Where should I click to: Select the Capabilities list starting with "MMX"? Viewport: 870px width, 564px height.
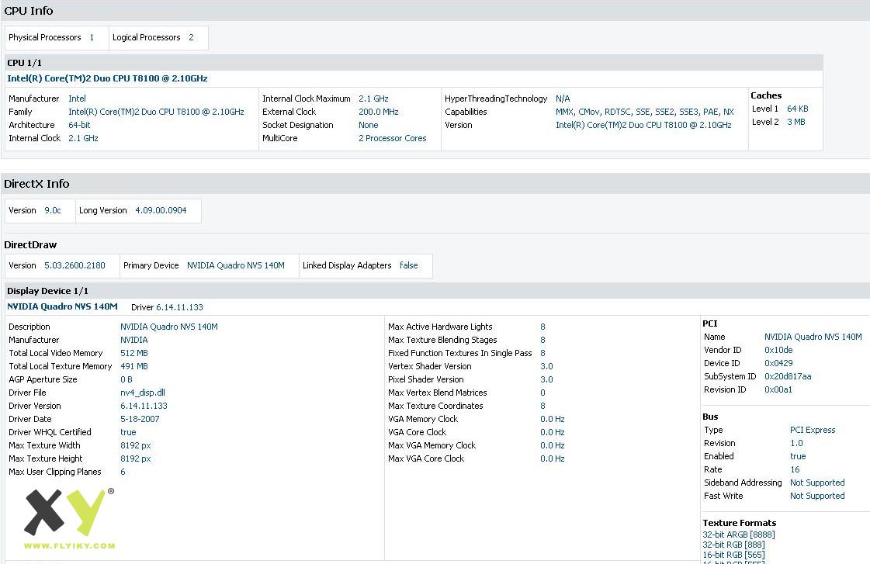tap(645, 112)
